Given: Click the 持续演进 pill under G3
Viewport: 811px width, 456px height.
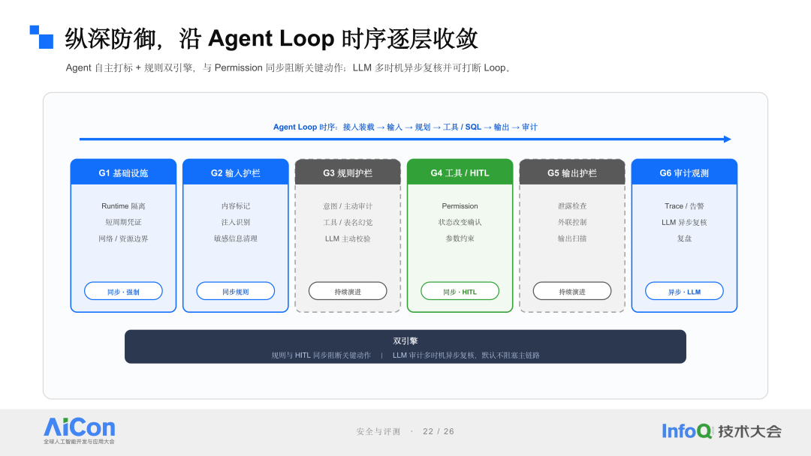Looking at the screenshot, I should tap(348, 291).
